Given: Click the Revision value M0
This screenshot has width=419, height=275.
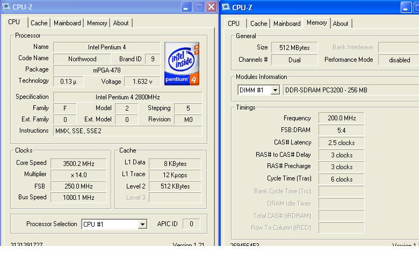Looking at the screenshot, I should [188, 119].
